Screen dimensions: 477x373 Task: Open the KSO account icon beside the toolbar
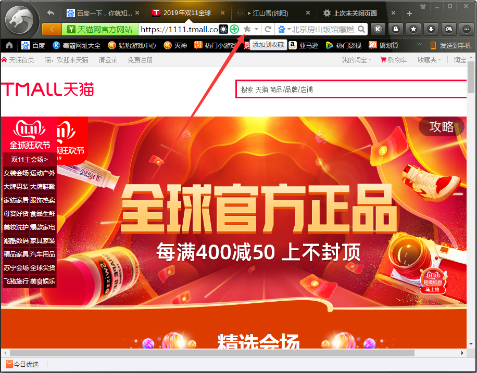click(x=378, y=30)
